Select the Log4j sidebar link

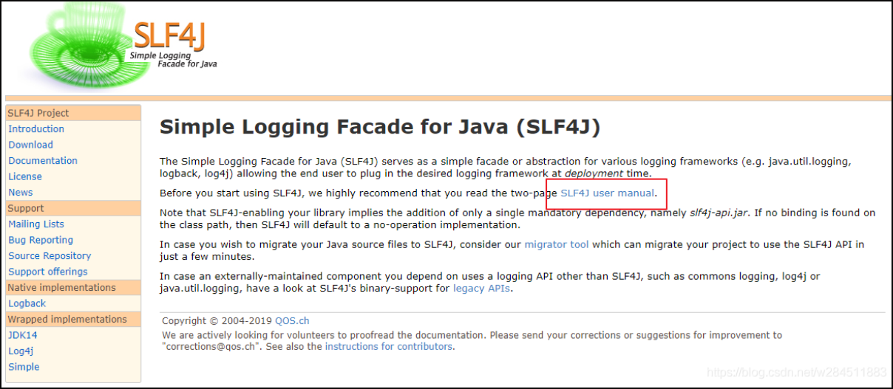click(x=21, y=351)
